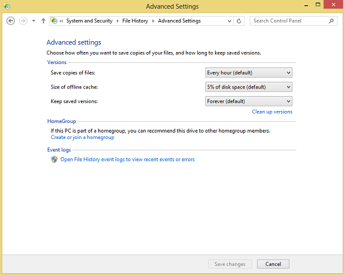Screen dimensions: 344x275
Task: Go back using the Back arrow
Action: click(x=10, y=21)
